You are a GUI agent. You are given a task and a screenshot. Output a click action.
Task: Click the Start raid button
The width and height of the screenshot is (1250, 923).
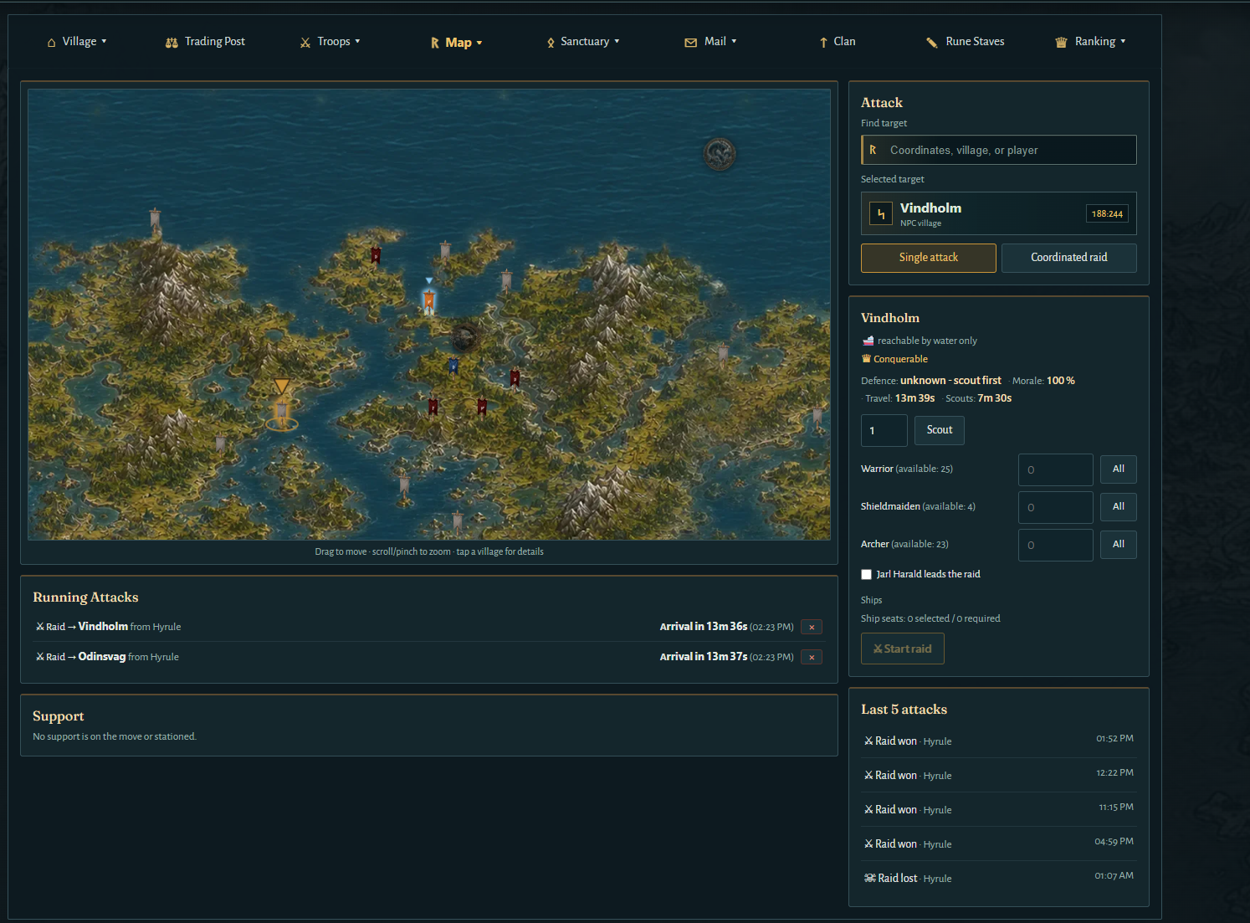(903, 649)
